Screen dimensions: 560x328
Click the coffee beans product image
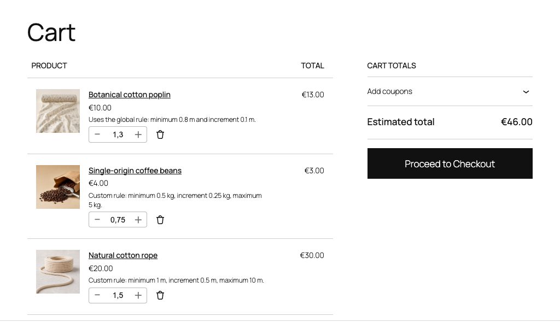pyautogui.click(x=58, y=187)
